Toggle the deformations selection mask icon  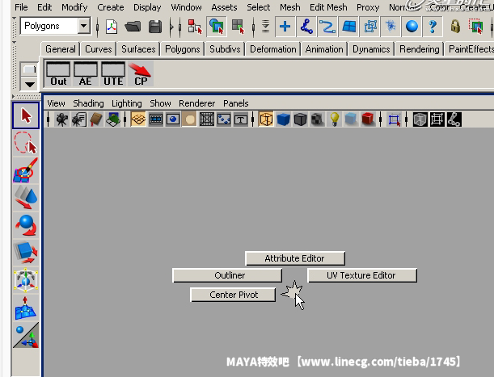pos(369,27)
